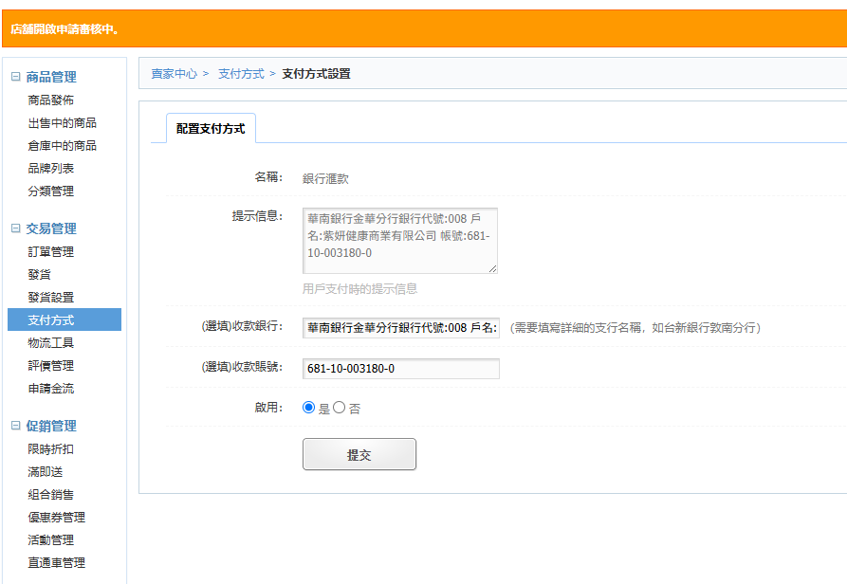Open 申請金流 in the sidebar
The height and width of the screenshot is (584, 847).
tap(51, 389)
